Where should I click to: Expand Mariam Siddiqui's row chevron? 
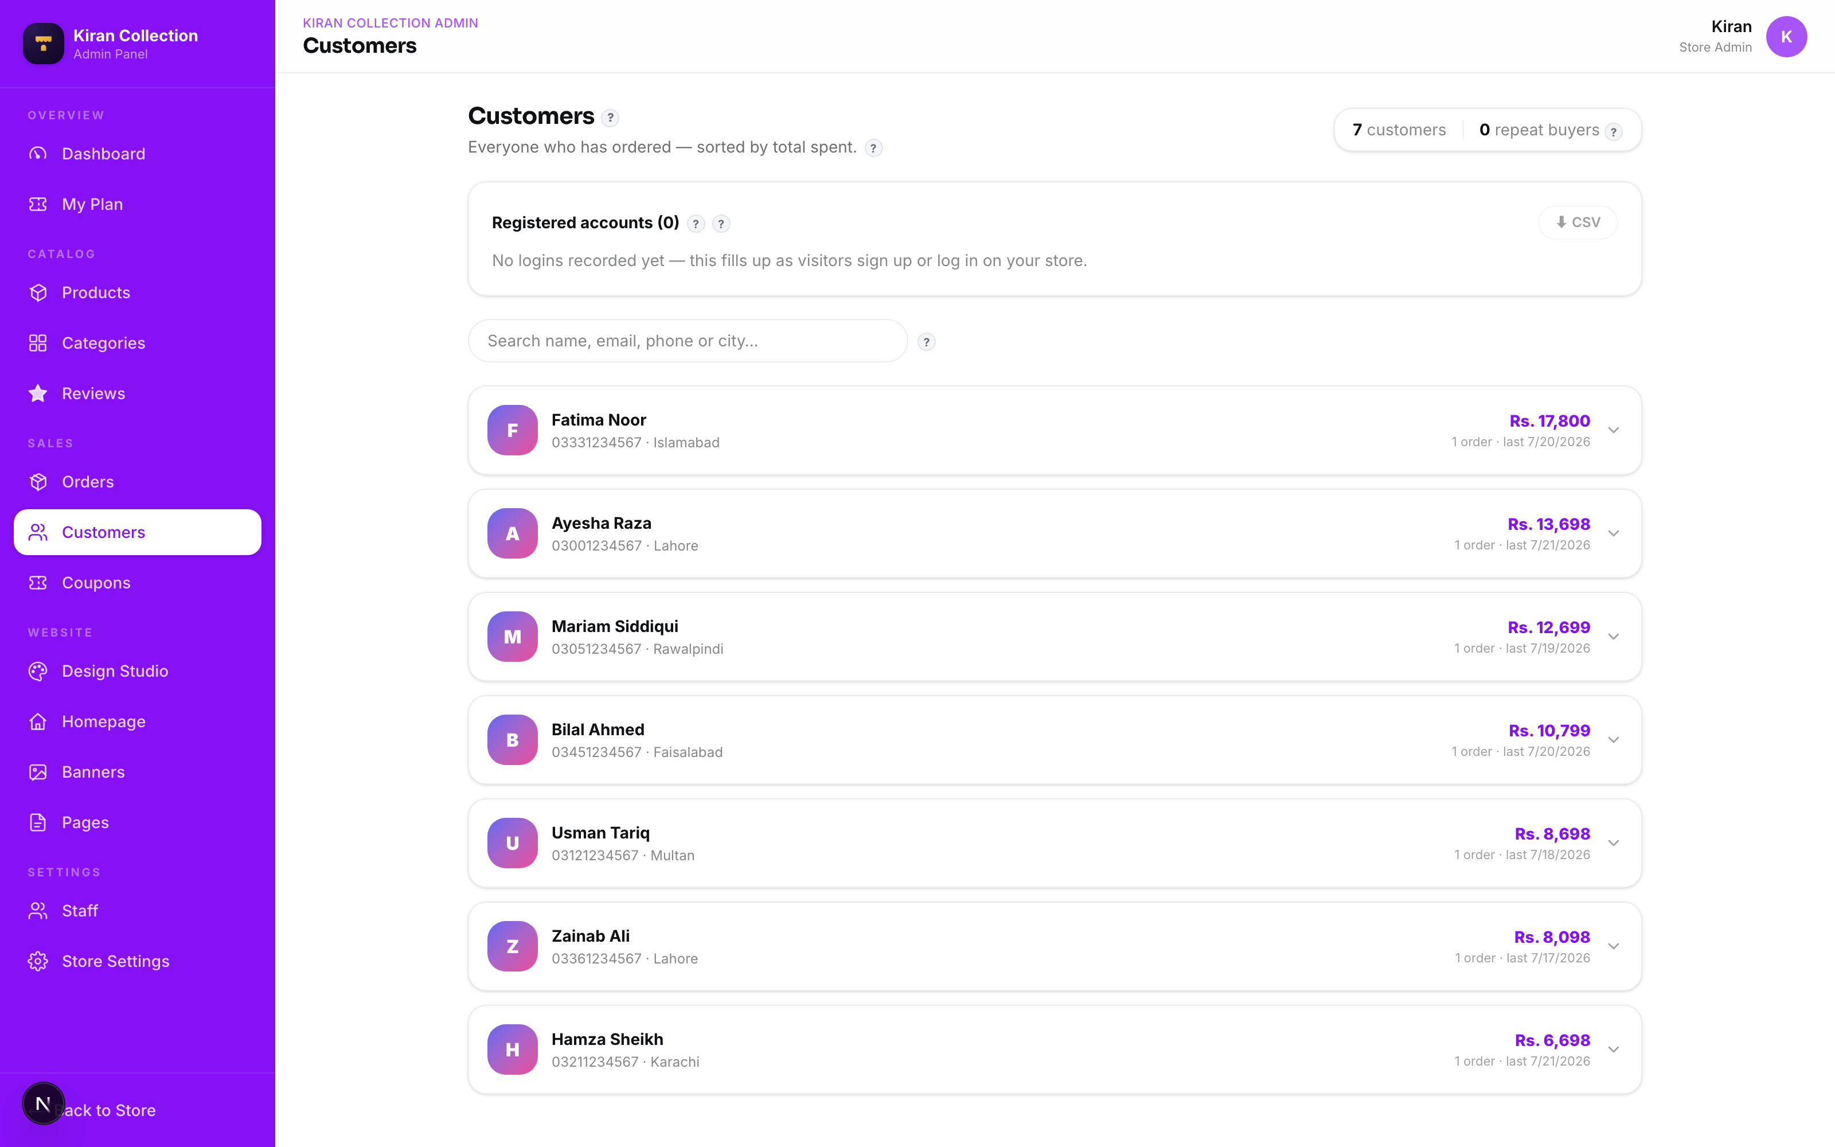1614,637
